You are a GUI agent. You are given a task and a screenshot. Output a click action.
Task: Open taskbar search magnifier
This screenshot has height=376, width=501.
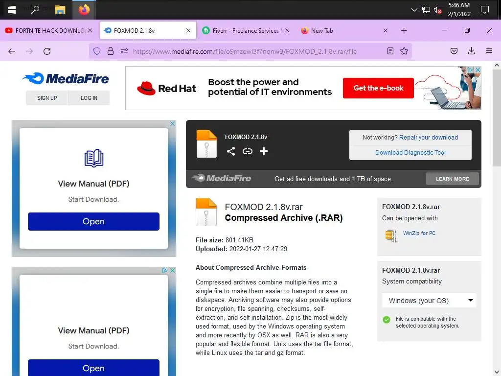coord(35,10)
